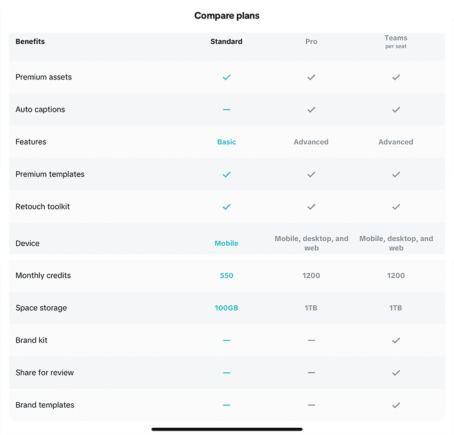
Task: Select the Standard plan column header
Action: coord(226,41)
